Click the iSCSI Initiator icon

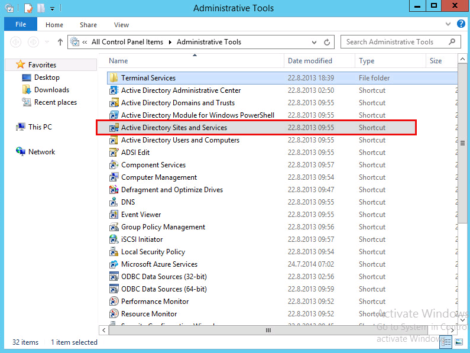[x=114, y=239]
